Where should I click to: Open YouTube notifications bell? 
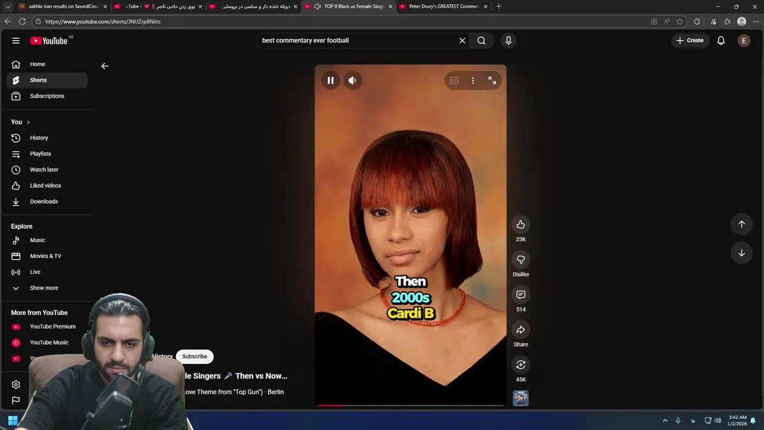pos(721,41)
